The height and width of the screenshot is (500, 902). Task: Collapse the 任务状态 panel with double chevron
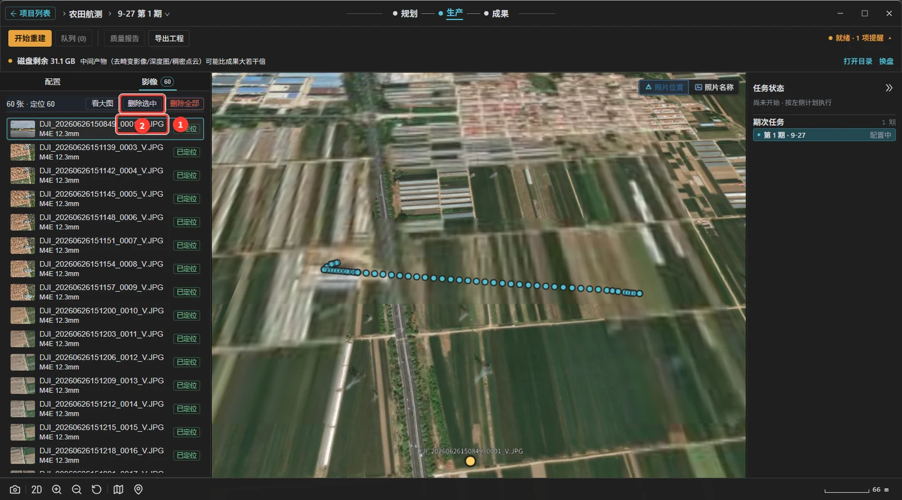tap(889, 88)
